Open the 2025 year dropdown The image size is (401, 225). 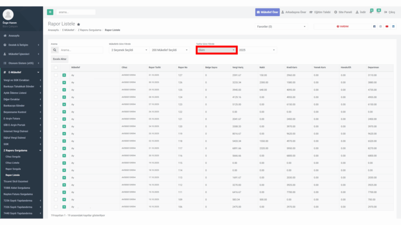[x=257, y=50]
